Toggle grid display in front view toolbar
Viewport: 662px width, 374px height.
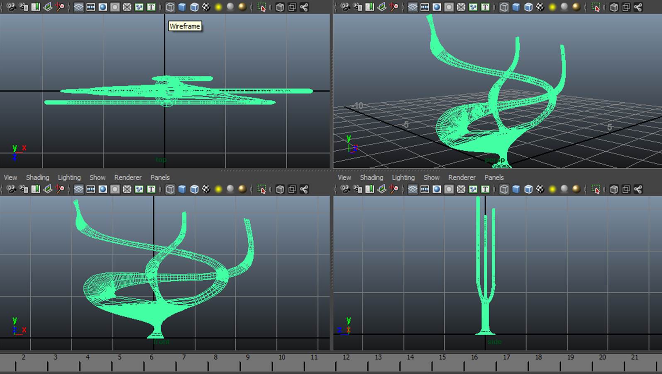[78, 189]
